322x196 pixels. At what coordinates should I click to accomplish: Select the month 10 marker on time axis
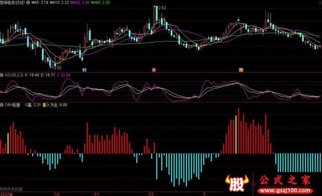pos(57,194)
